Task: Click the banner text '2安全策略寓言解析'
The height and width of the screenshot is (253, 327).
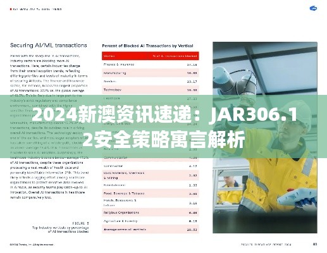Action: (x=164, y=140)
